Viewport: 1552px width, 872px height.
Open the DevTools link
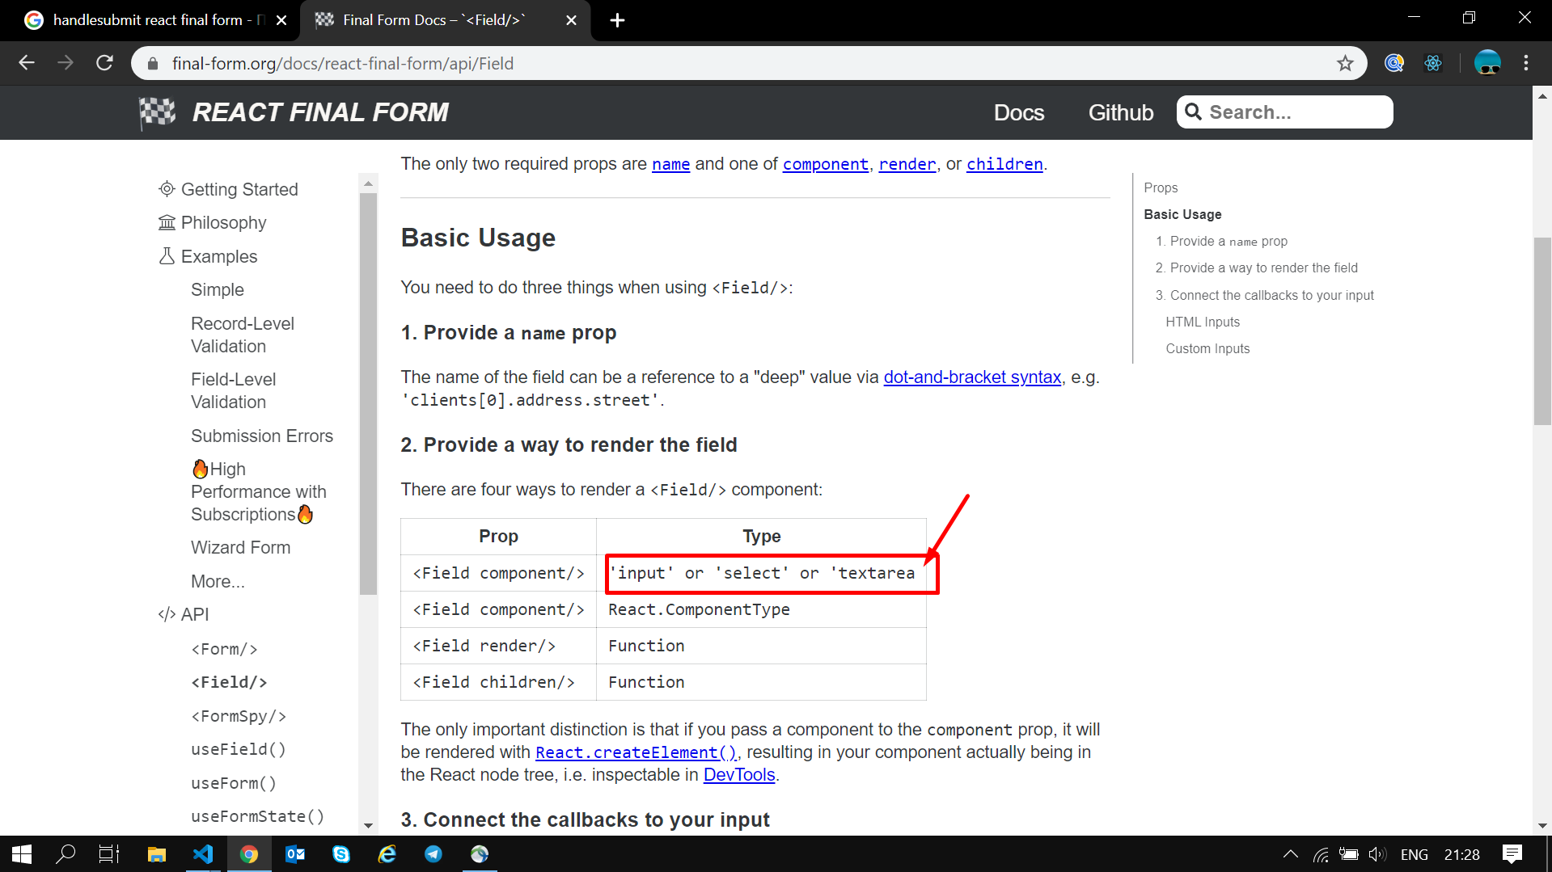pyautogui.click(x=739, y=775)
